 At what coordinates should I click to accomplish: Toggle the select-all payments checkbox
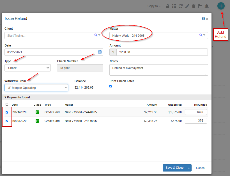[7, 104]
